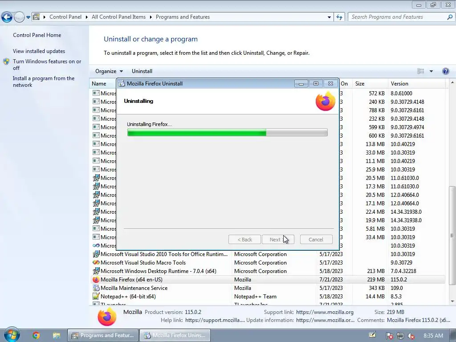Open the Windows Start button
456x342 pixels.
12,335
